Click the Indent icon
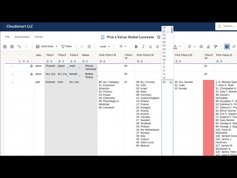Image resolution: width=237 pixels, height=178 pixels. pos(89,47)
